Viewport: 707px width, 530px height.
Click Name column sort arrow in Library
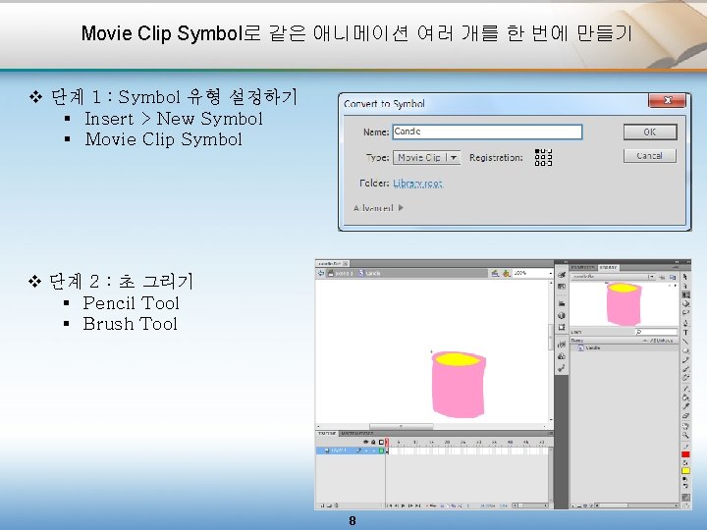coord(645,341)
